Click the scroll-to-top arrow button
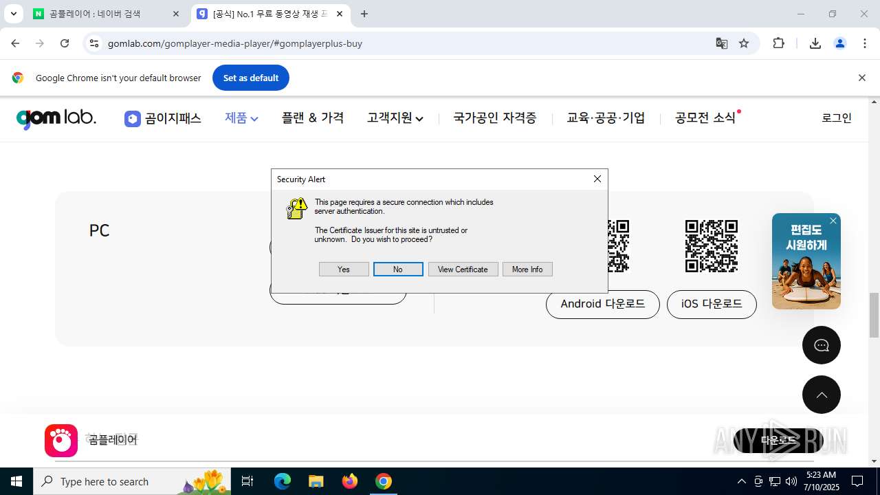 tap(822, 395)
